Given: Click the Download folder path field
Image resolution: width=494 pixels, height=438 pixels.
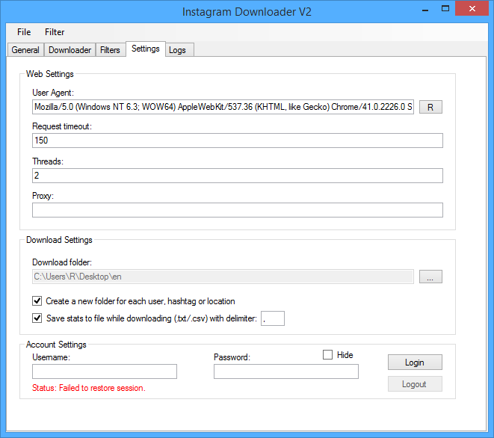Looking at the screenshot, I should pos(223,277).
